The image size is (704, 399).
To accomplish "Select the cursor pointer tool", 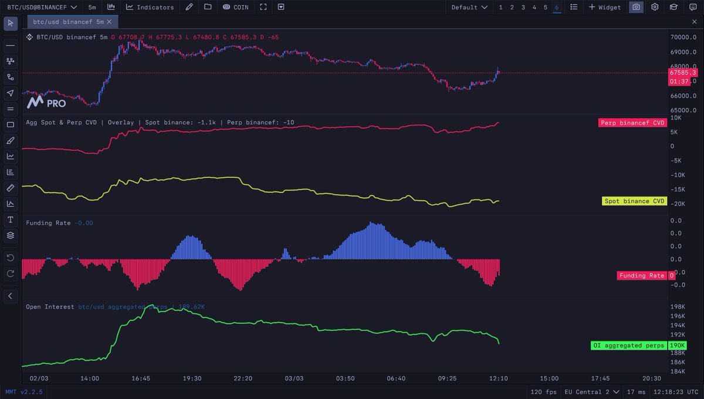I will [11, 23].
